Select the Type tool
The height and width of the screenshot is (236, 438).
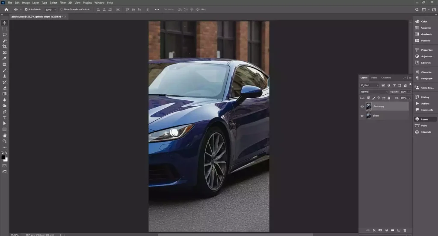click(x=5, y=117)
